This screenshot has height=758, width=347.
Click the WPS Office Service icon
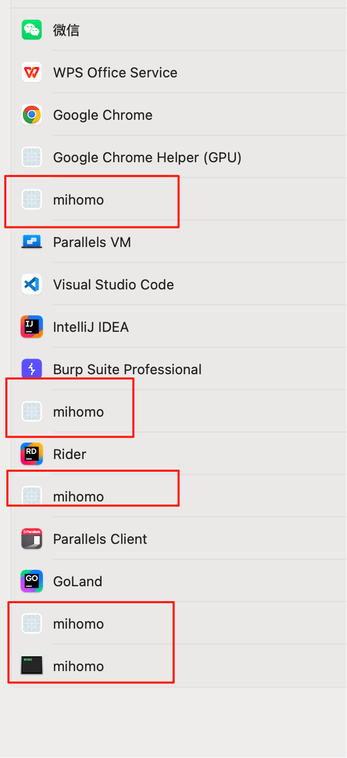(x=32, y=72)
